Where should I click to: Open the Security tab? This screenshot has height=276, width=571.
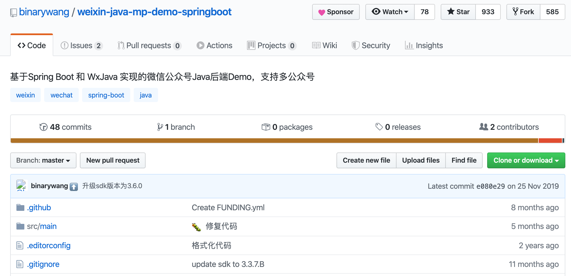pos(371,45)
